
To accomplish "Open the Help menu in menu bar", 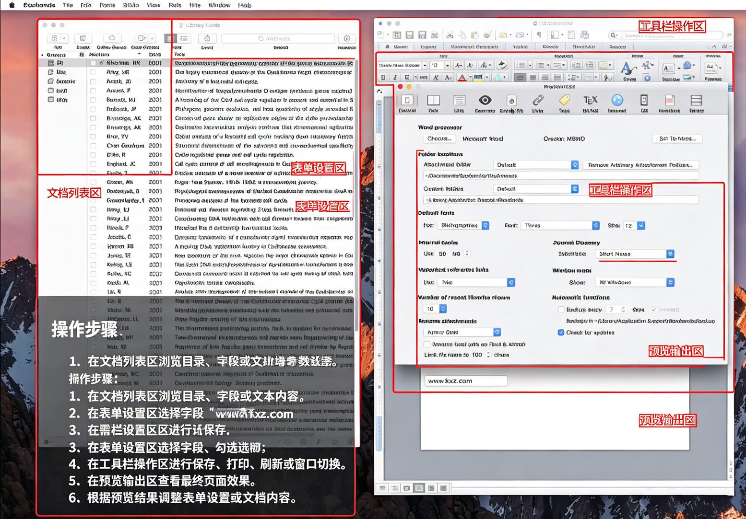I will click(245, 5).
